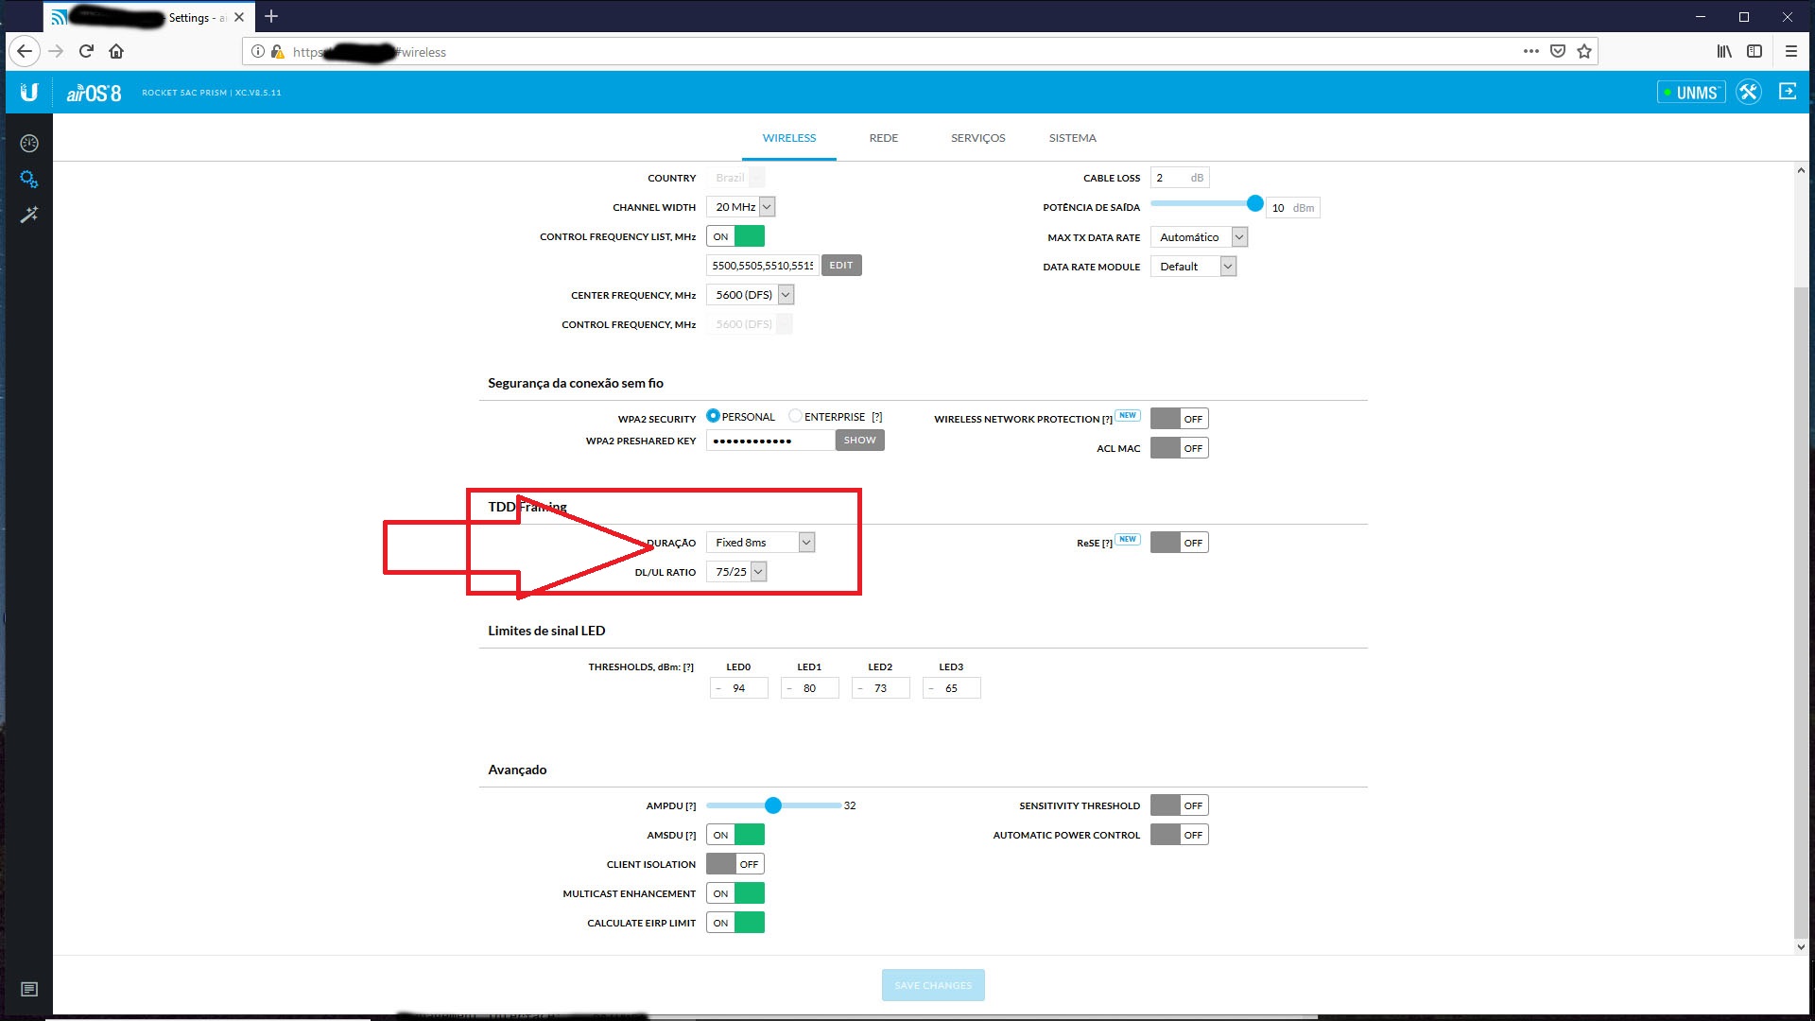The height and width of the screenshot is (1021, 1815).
Task: Open the tools wand sidebar icon
Action: click(29, 215)
